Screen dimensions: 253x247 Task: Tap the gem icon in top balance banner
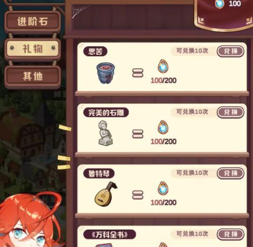[x=220, y=4]
